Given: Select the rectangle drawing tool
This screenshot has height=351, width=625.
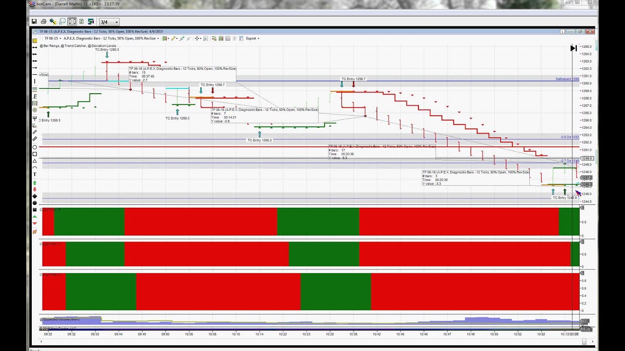Looking at the screenshot, I should 35,154.
